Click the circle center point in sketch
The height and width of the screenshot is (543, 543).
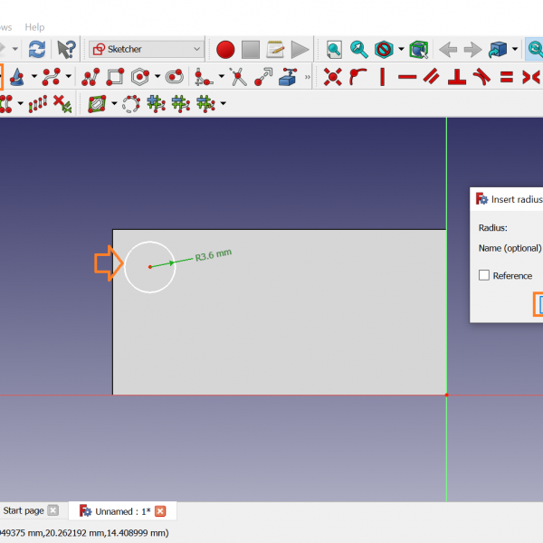click(x=149, y=267)
